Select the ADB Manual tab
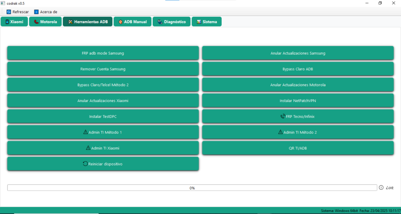Viewport: 401px width, 214px height. (x=132, y=22)
